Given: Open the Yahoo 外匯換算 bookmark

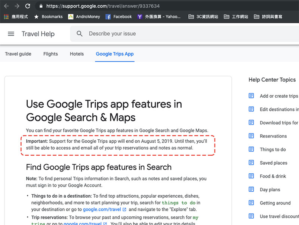Looking at the screenshot, I should coord(159,17).
